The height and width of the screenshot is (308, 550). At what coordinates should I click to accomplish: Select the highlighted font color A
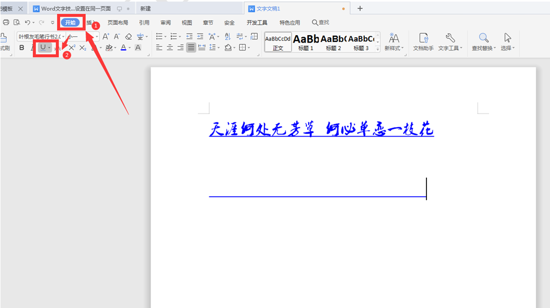pos(124,48)
